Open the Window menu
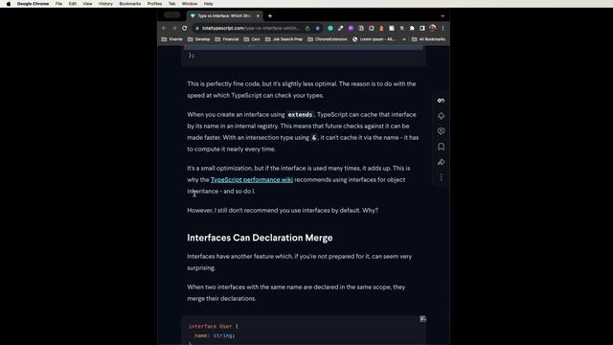This screenshot has height=345, width=613. tap(190, 4)
